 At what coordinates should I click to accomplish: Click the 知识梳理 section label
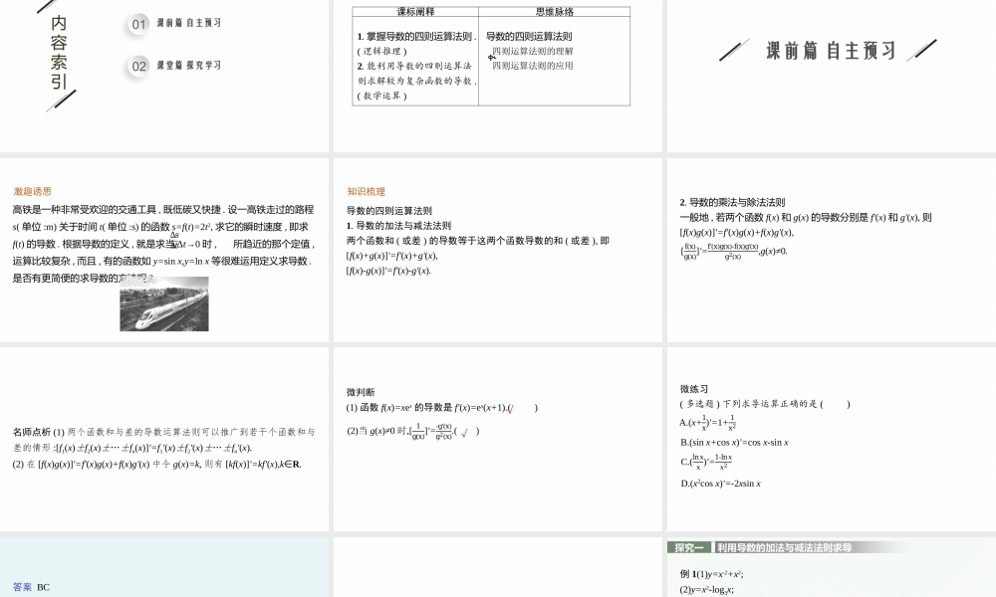365,189
